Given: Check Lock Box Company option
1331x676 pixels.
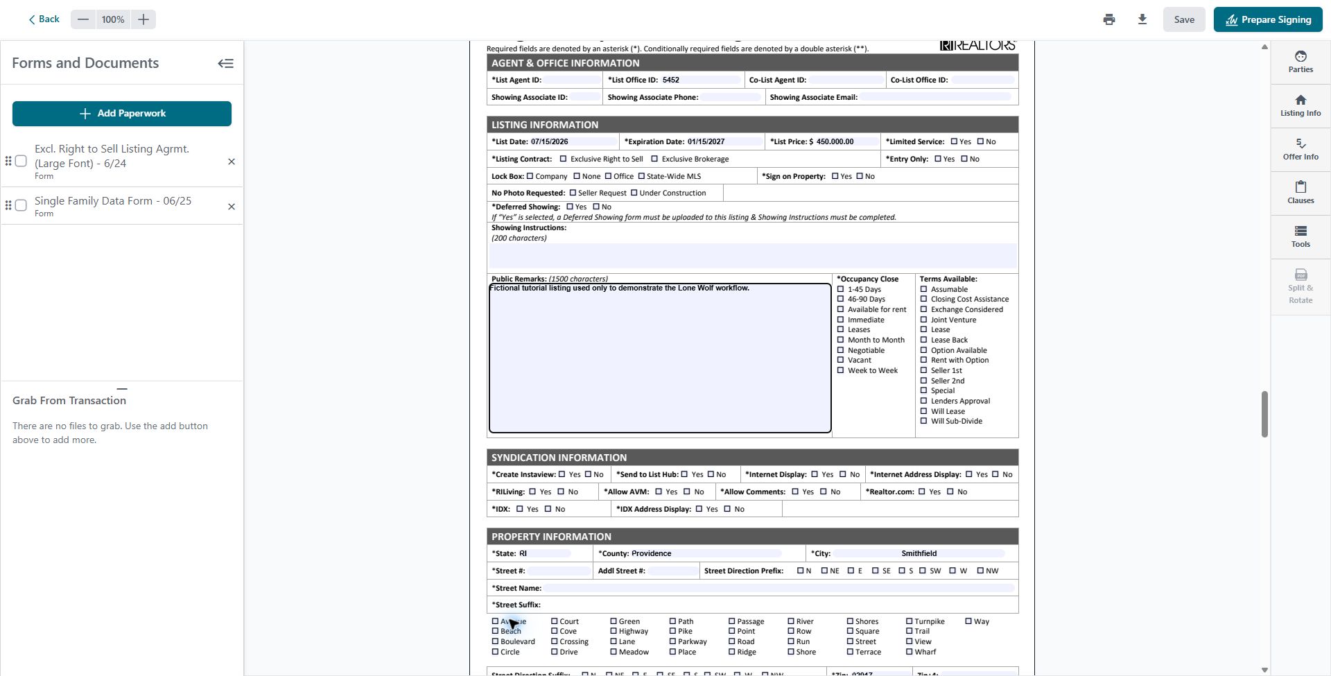Looking at the screenshot, I should coord(530,176).
